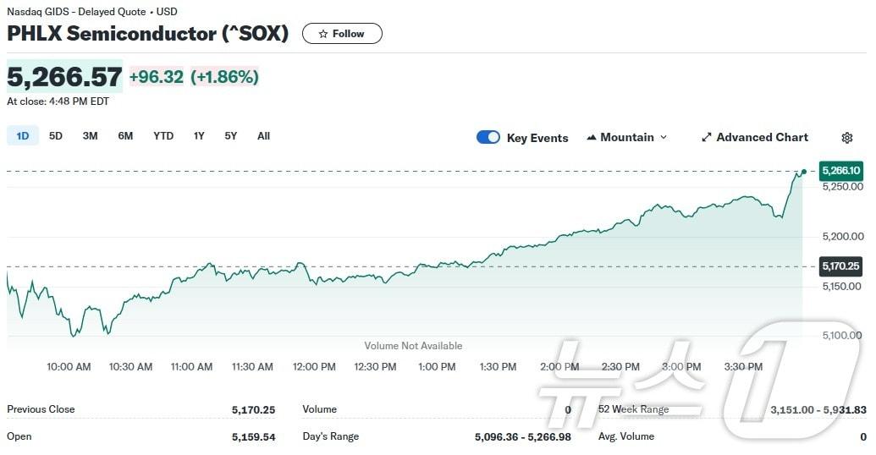Click the chart's latest price endpoint dot
The width and height of the screenshot is (876, 455).
point(803,172)
